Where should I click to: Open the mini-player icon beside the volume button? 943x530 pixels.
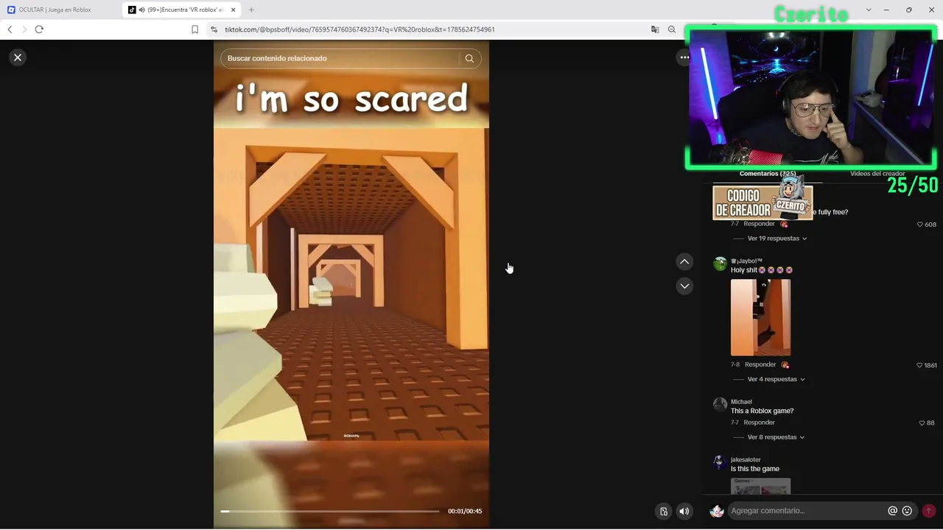pos(664,512)
